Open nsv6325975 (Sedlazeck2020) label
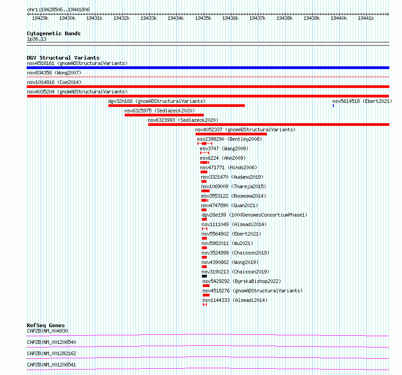The image size is (402, 375). coord(159,111)
